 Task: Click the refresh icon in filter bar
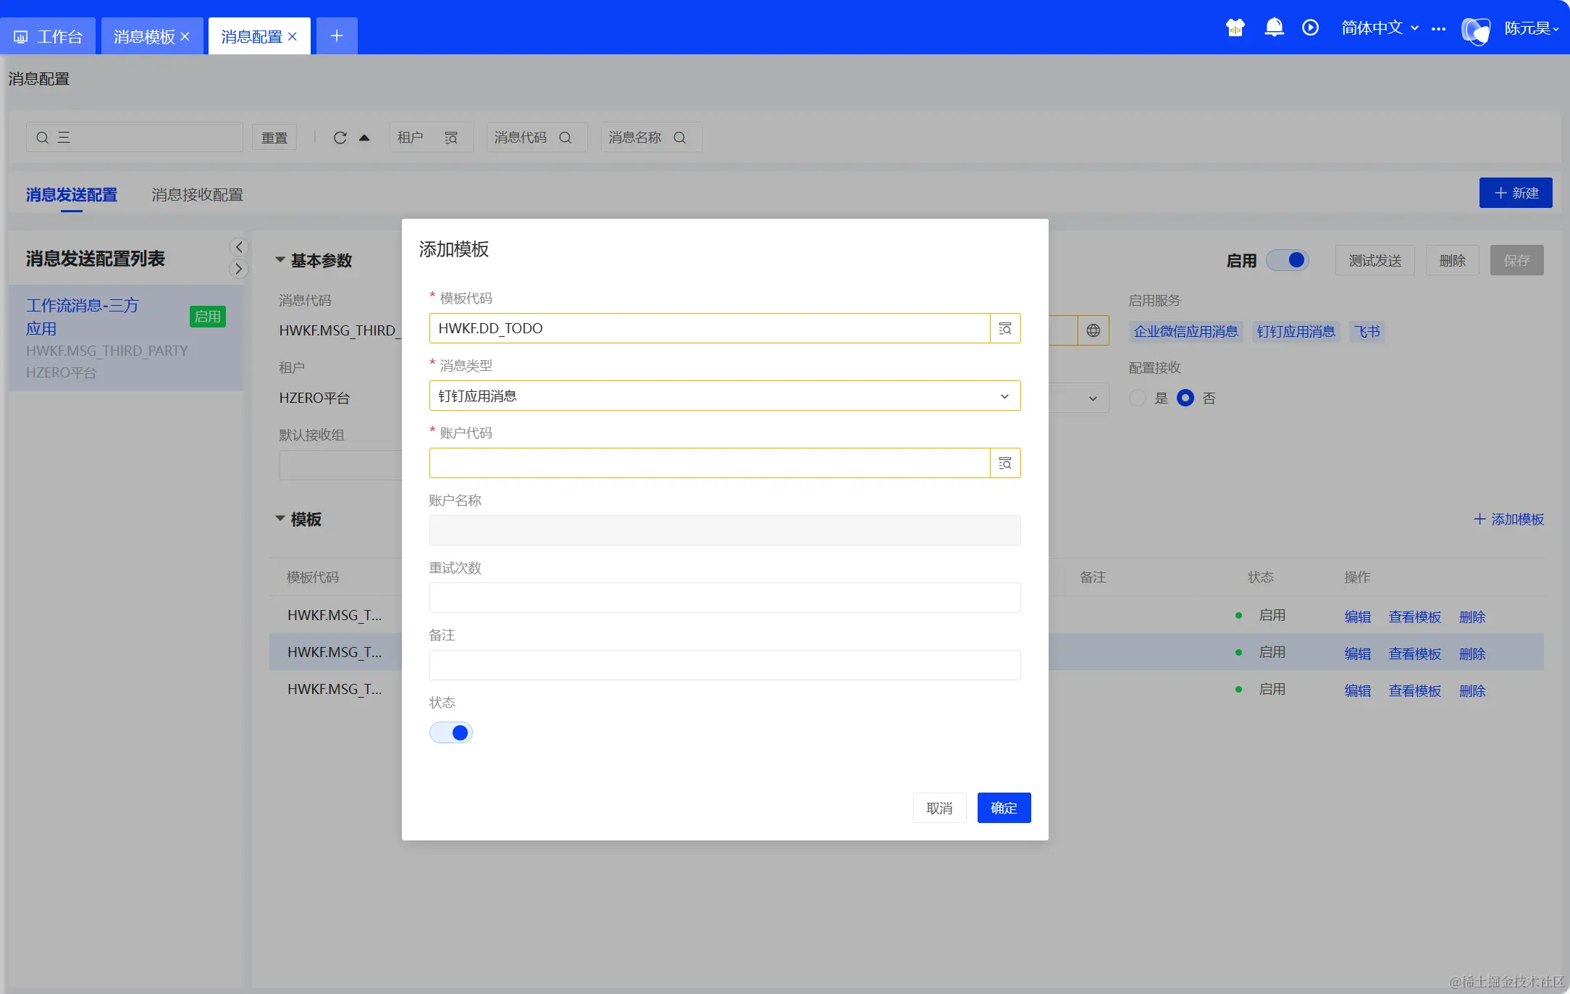(340, 138)
